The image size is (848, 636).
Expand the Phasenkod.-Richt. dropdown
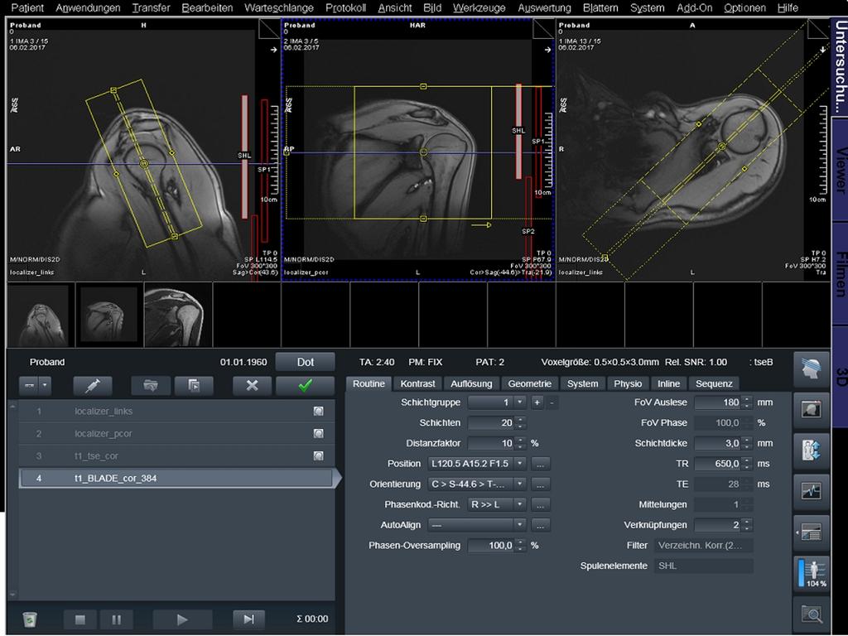click(x=519, y=504)
